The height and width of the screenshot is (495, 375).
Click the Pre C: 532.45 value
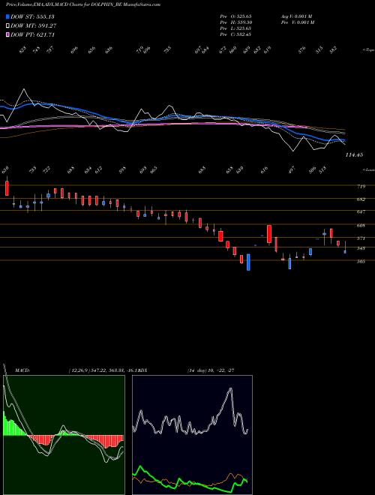235,34
